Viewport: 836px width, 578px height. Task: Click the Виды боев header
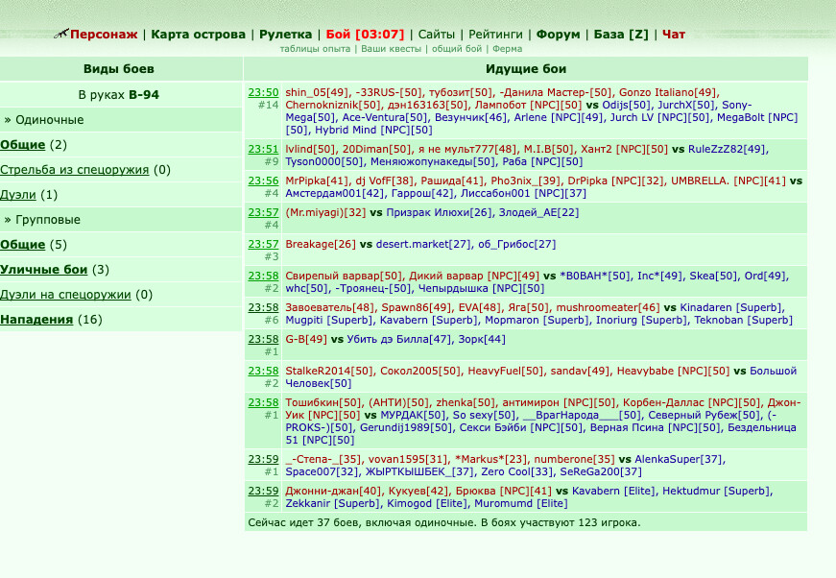tap(118, 69)
